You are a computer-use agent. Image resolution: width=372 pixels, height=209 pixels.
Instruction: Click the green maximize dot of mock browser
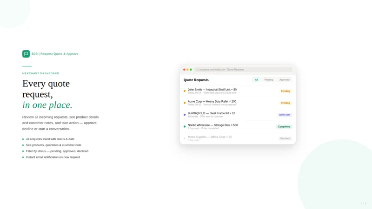point(191,70)
